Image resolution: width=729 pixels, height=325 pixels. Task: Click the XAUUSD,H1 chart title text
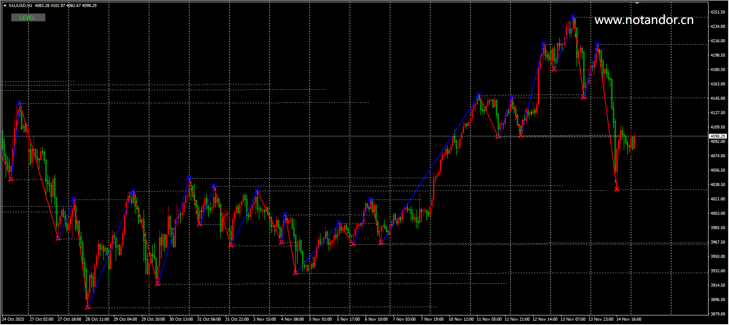click(20, 6)
